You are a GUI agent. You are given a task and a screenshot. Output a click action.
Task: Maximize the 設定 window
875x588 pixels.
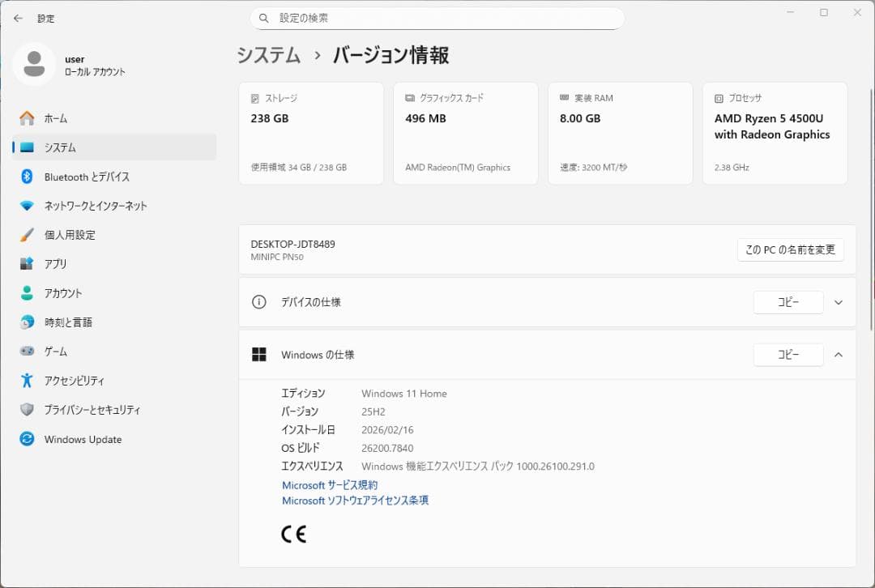coord(824,12)
